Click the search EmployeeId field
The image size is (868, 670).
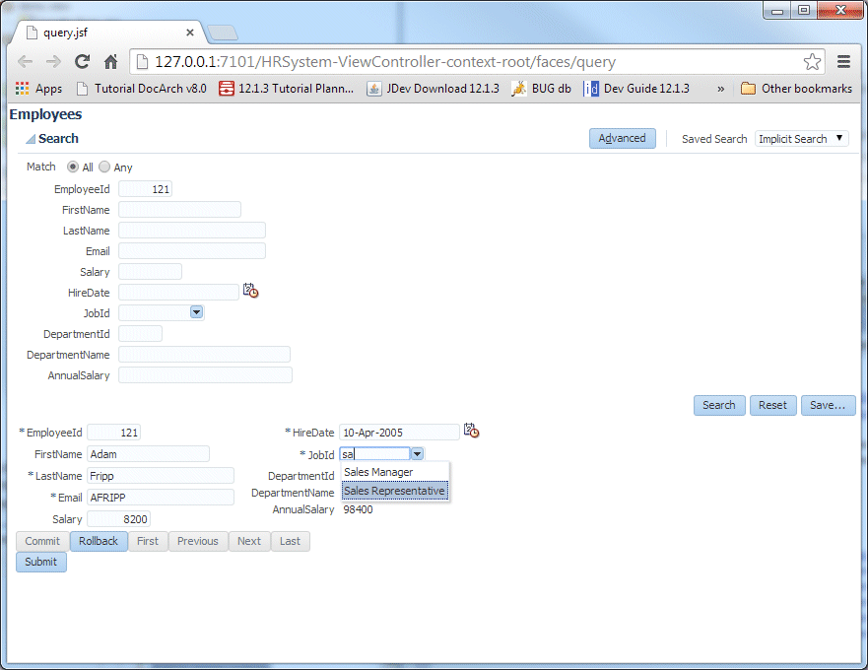click(145, 189)
